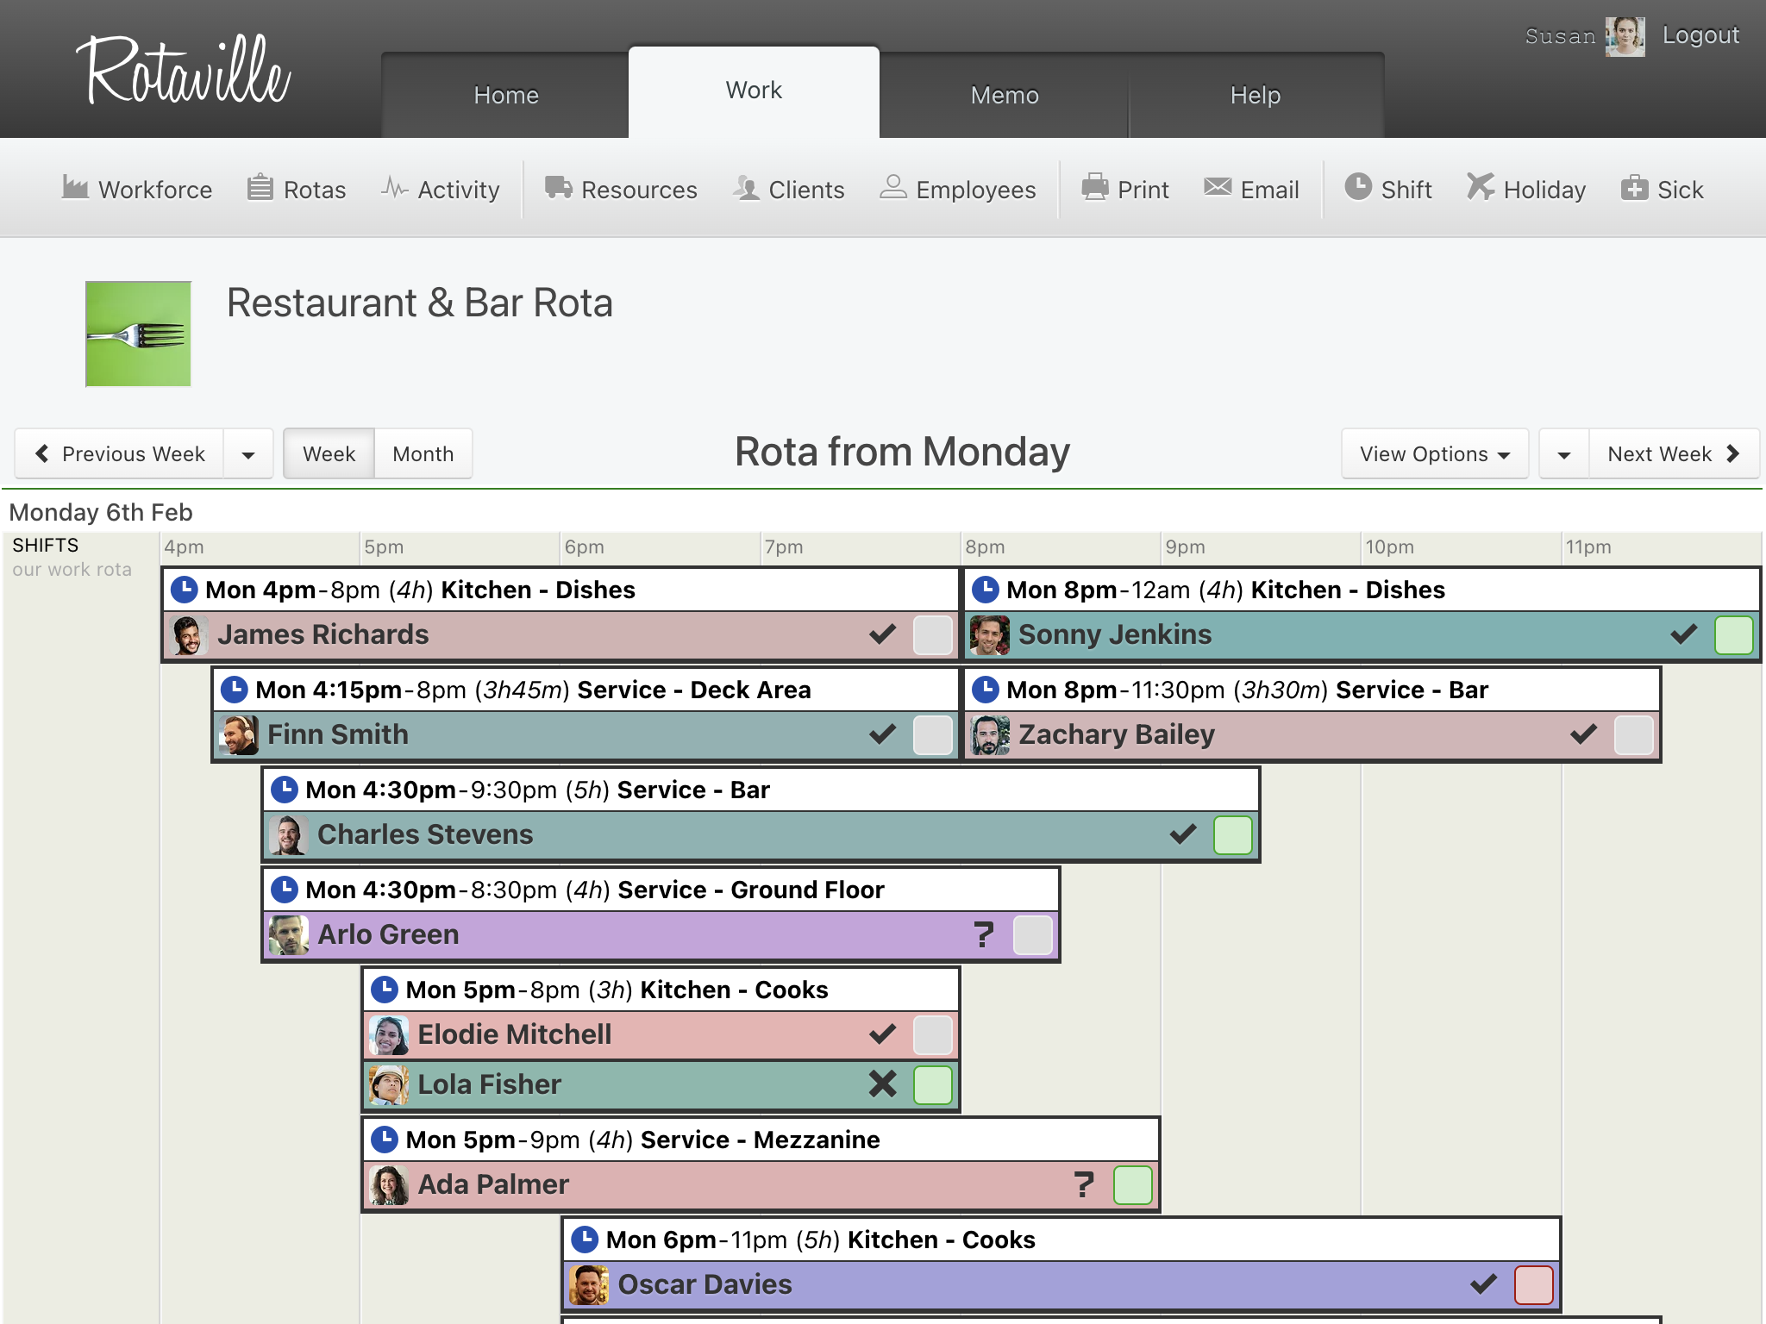Click Finn Smith's avatar photo

(239, 735)
